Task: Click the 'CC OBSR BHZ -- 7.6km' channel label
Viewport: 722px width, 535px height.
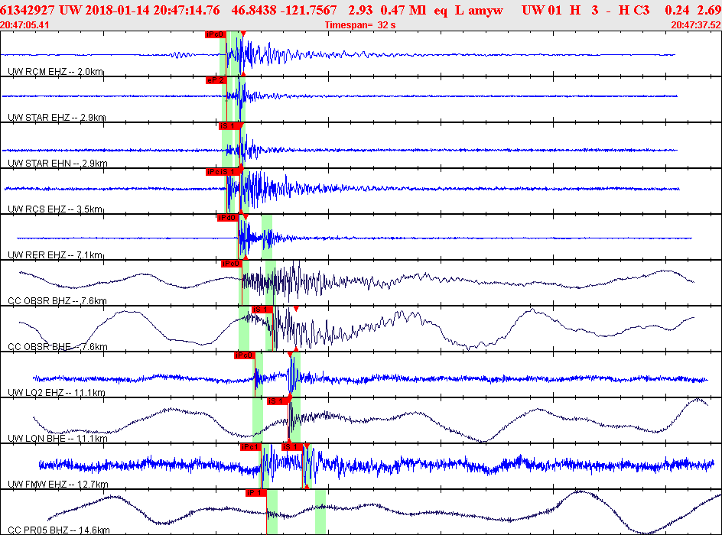Action: (x=57, y=301)
